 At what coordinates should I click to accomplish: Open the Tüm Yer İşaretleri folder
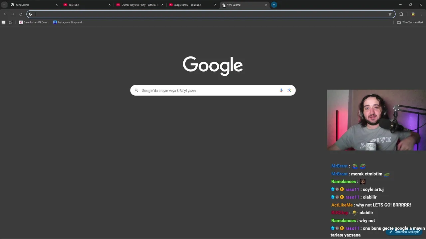[410, 22]
